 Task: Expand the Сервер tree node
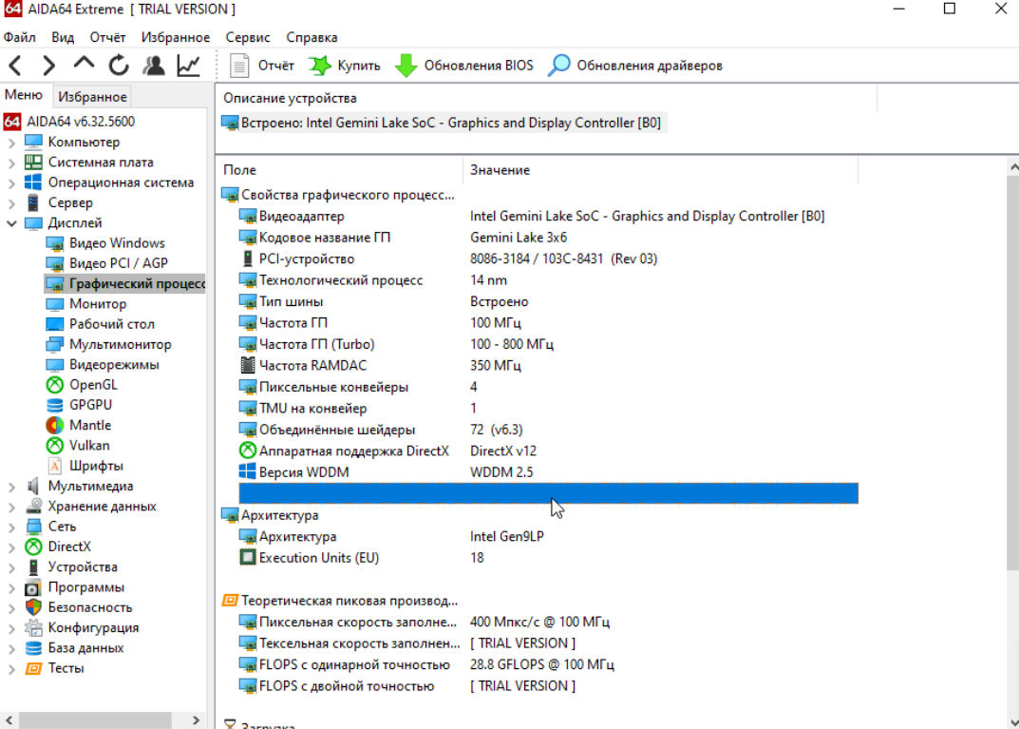[x=11, y=202]
